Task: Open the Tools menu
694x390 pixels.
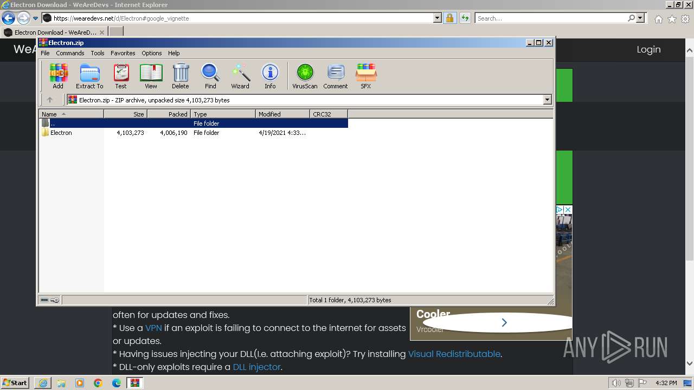Action: 98,53
